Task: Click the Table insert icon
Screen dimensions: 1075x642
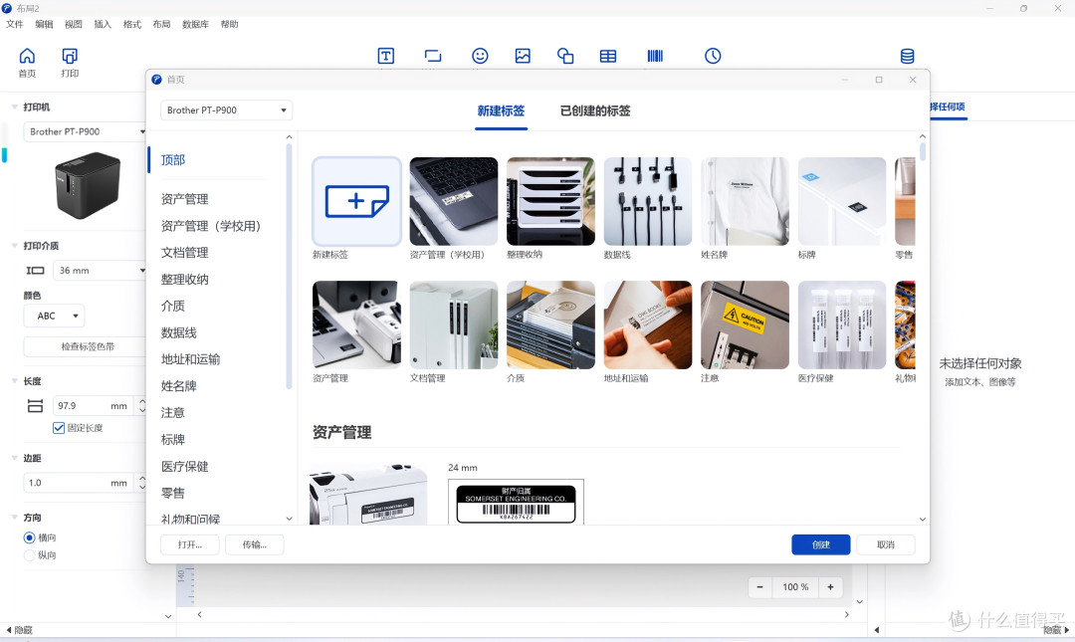Action: 608,56
